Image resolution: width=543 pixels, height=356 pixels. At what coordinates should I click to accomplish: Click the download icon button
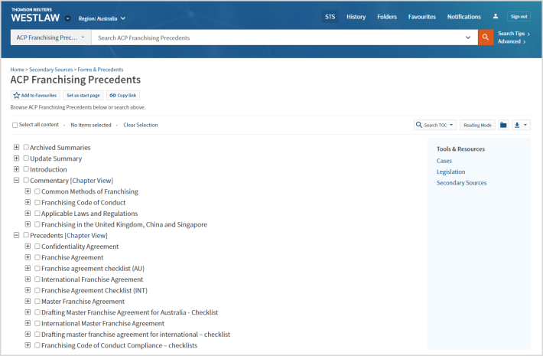[x=517, y=125]
